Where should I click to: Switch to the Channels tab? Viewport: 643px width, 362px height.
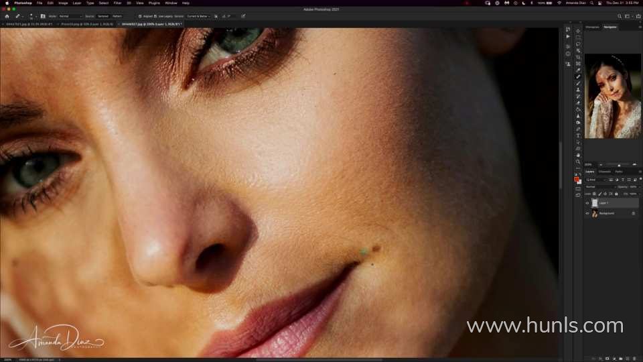click(x=604, y=172)
